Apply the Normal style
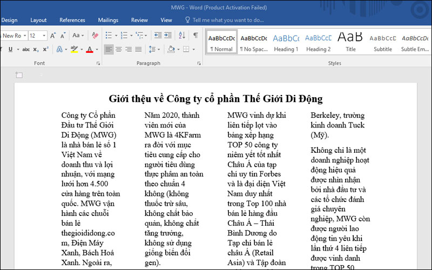432x270 pixels. pyautogui.click(x=221, y=42)
